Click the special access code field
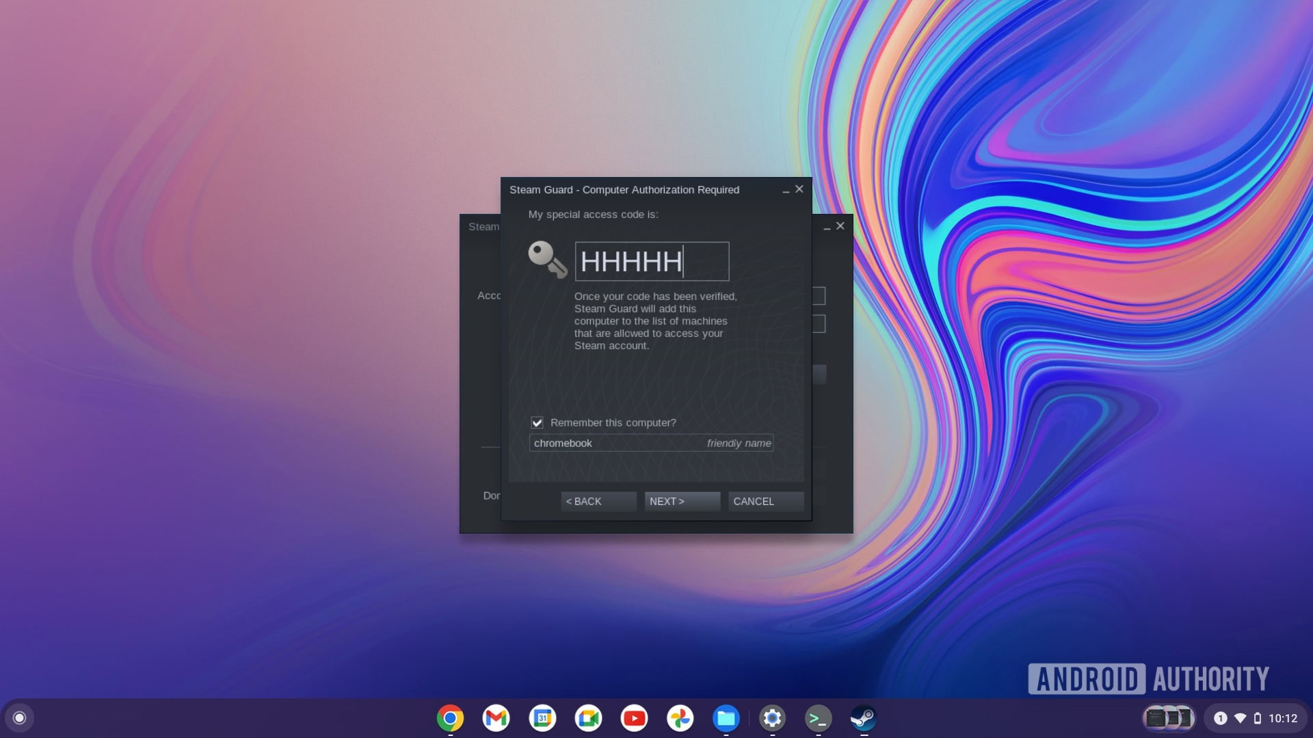Image resolution: width=1313 pixels, height=738 pixels. (x=652, y=262)
